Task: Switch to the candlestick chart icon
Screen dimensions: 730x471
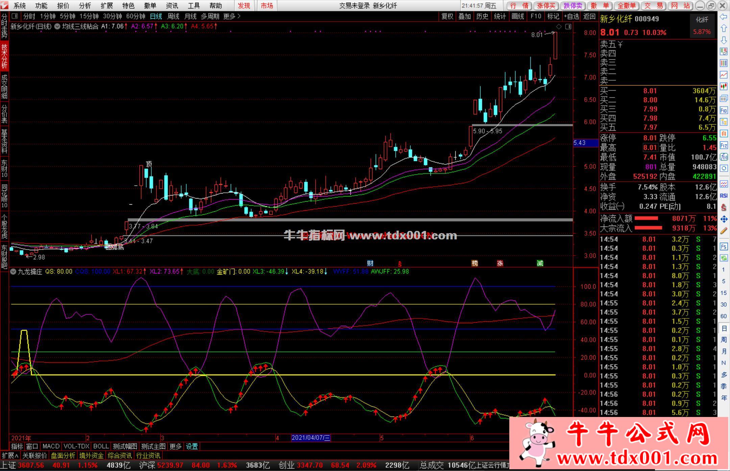Action: [724, 87]
